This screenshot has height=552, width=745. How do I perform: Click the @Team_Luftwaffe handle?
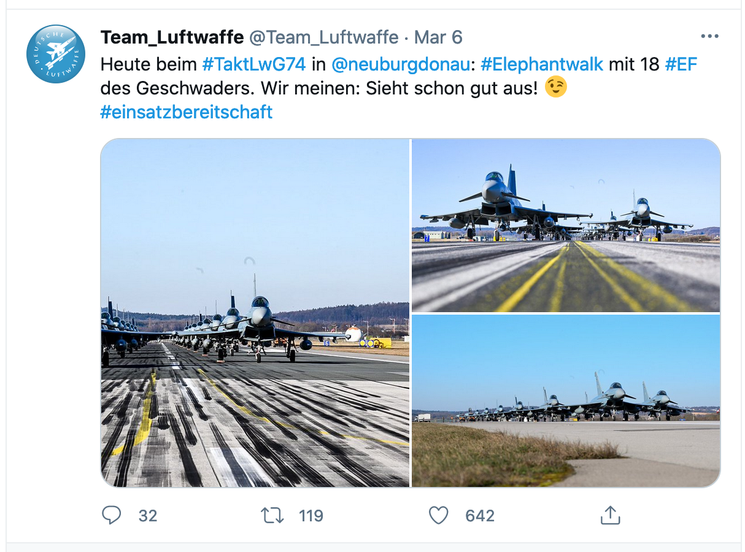[323, 37]
